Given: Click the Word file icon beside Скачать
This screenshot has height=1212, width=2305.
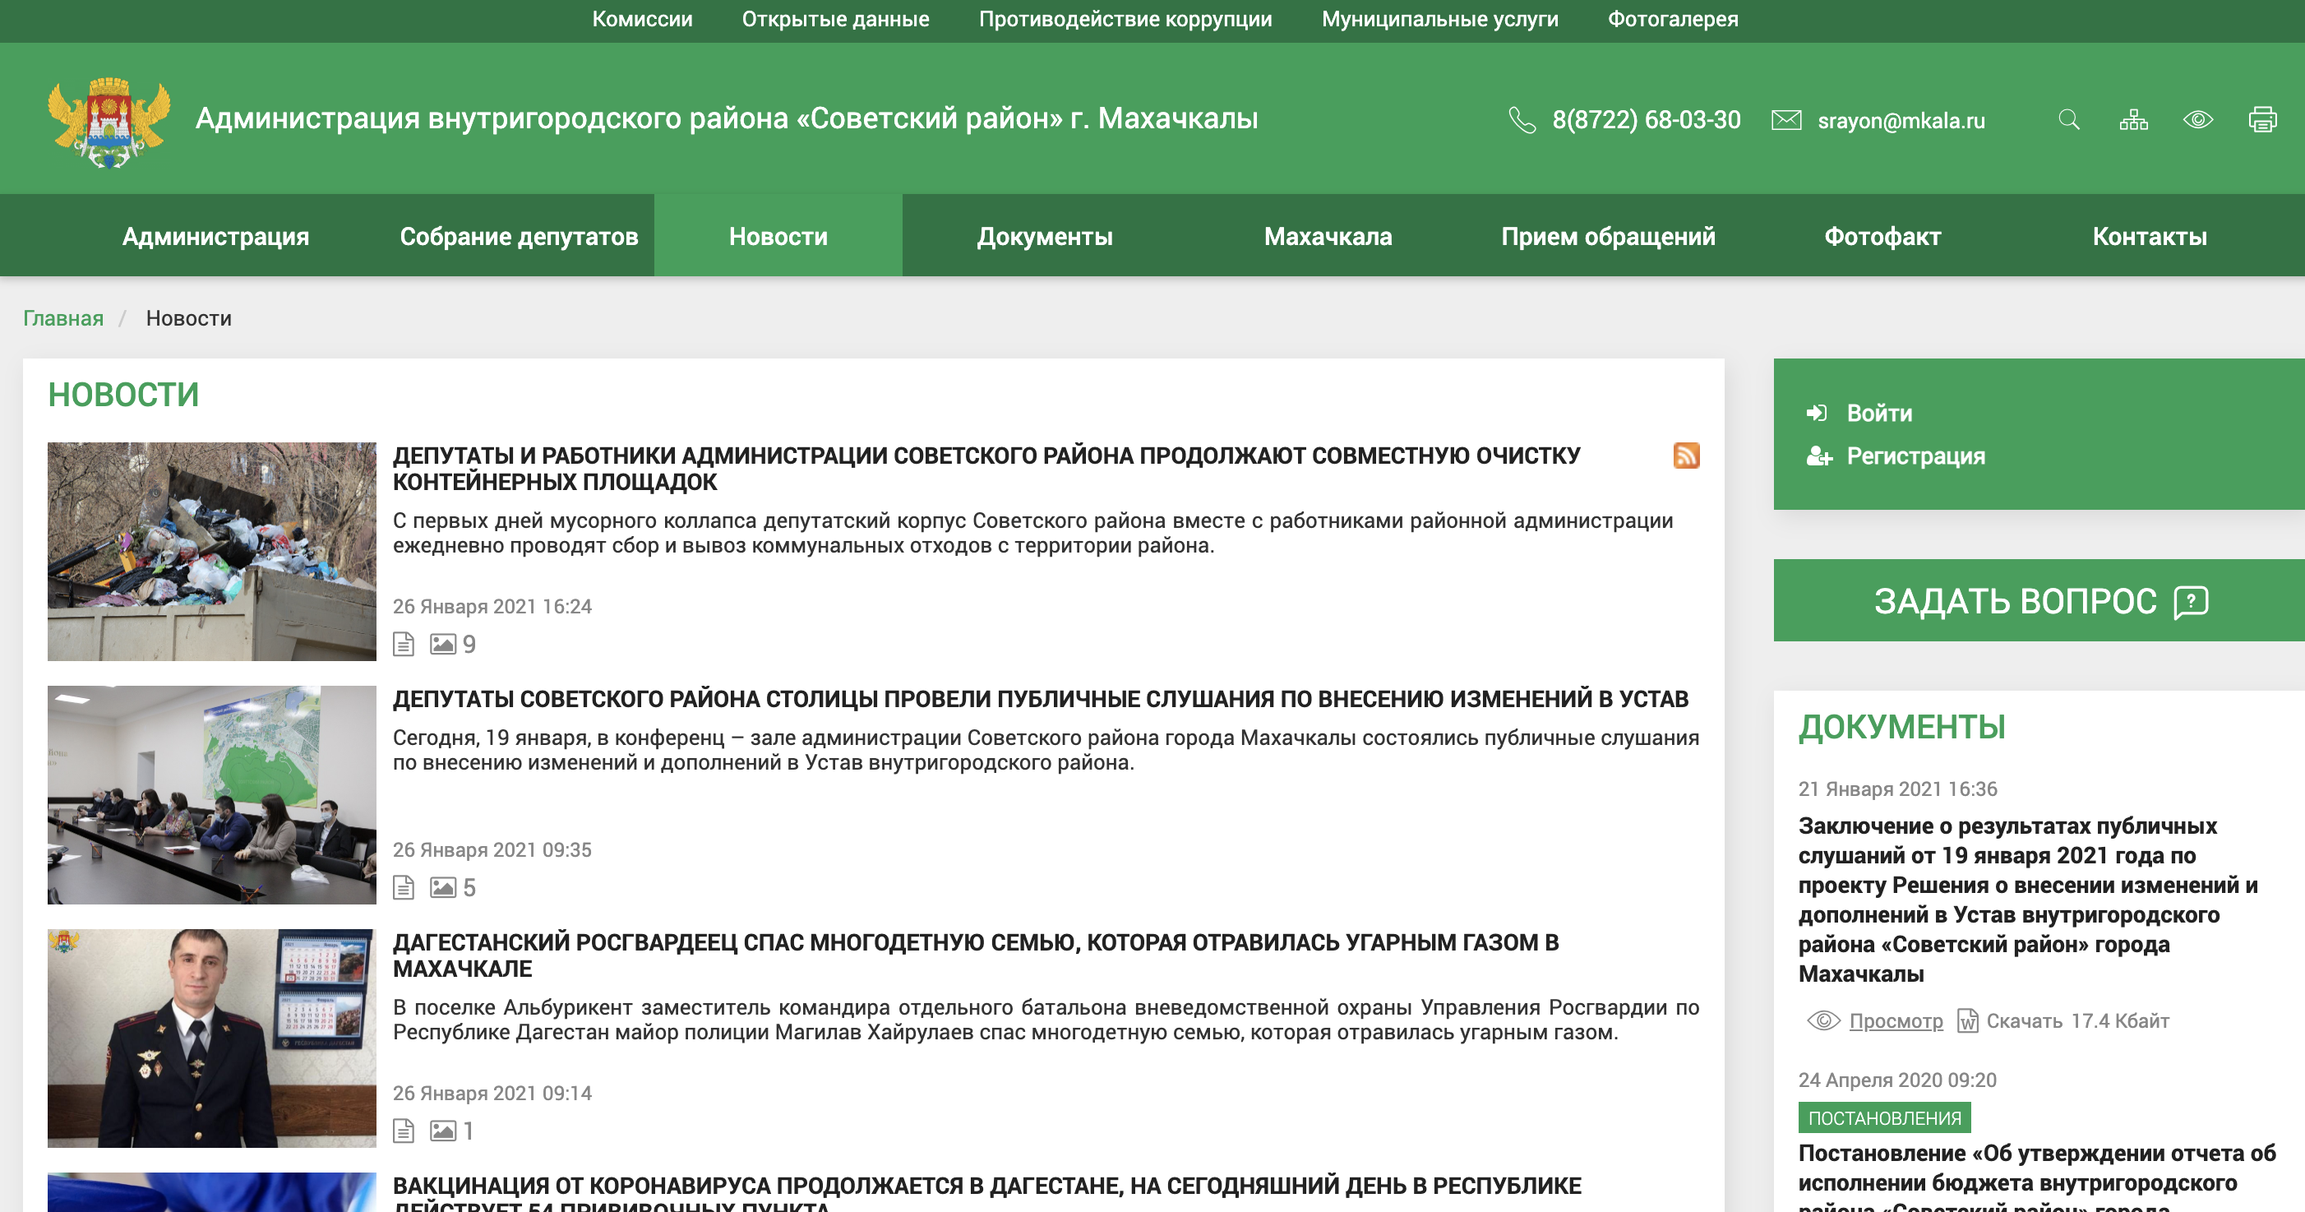Looking at the screenshot, I should click(x=1967, y=1020).
